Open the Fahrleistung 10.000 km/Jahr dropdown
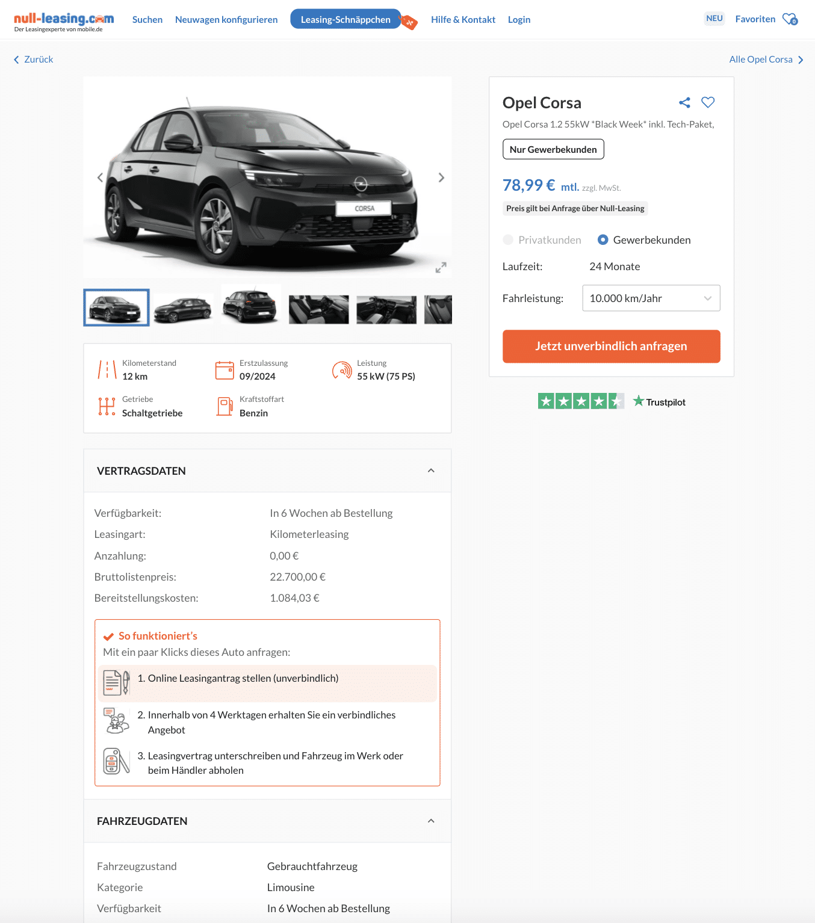815x923 pixels. pyautogui.click(x=651, y=298)
